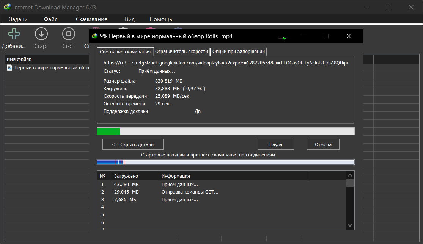Click the scroll down arrow in connections list

[x=350, y=225]
